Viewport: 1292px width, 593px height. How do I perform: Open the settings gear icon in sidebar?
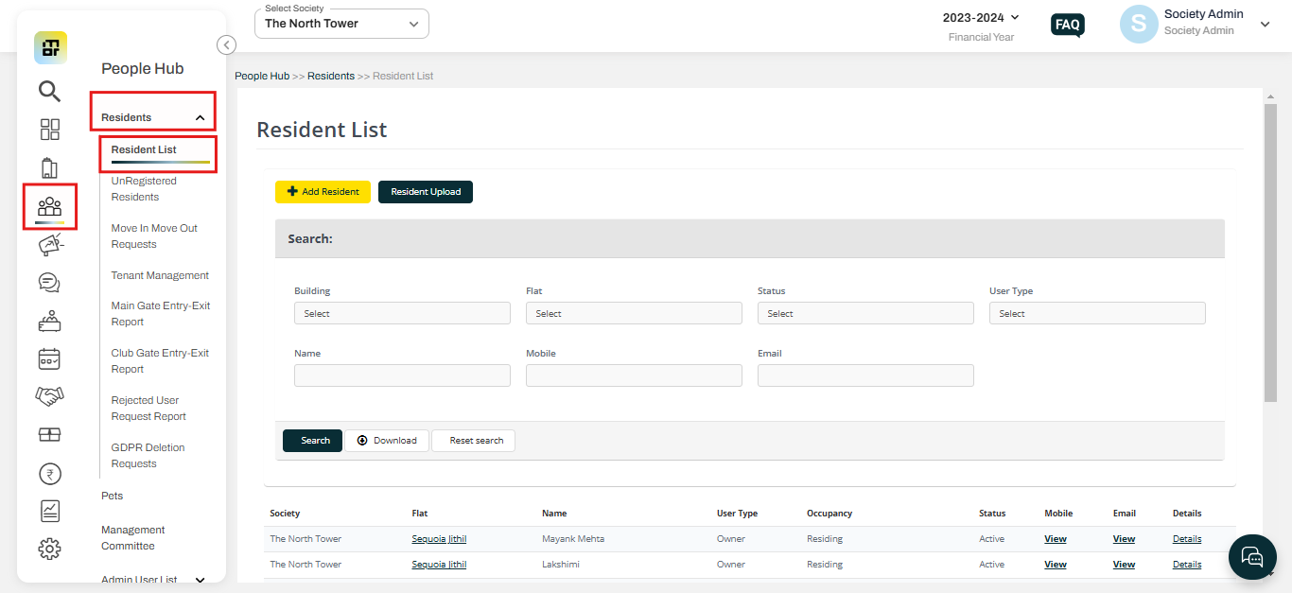(49, 549)
